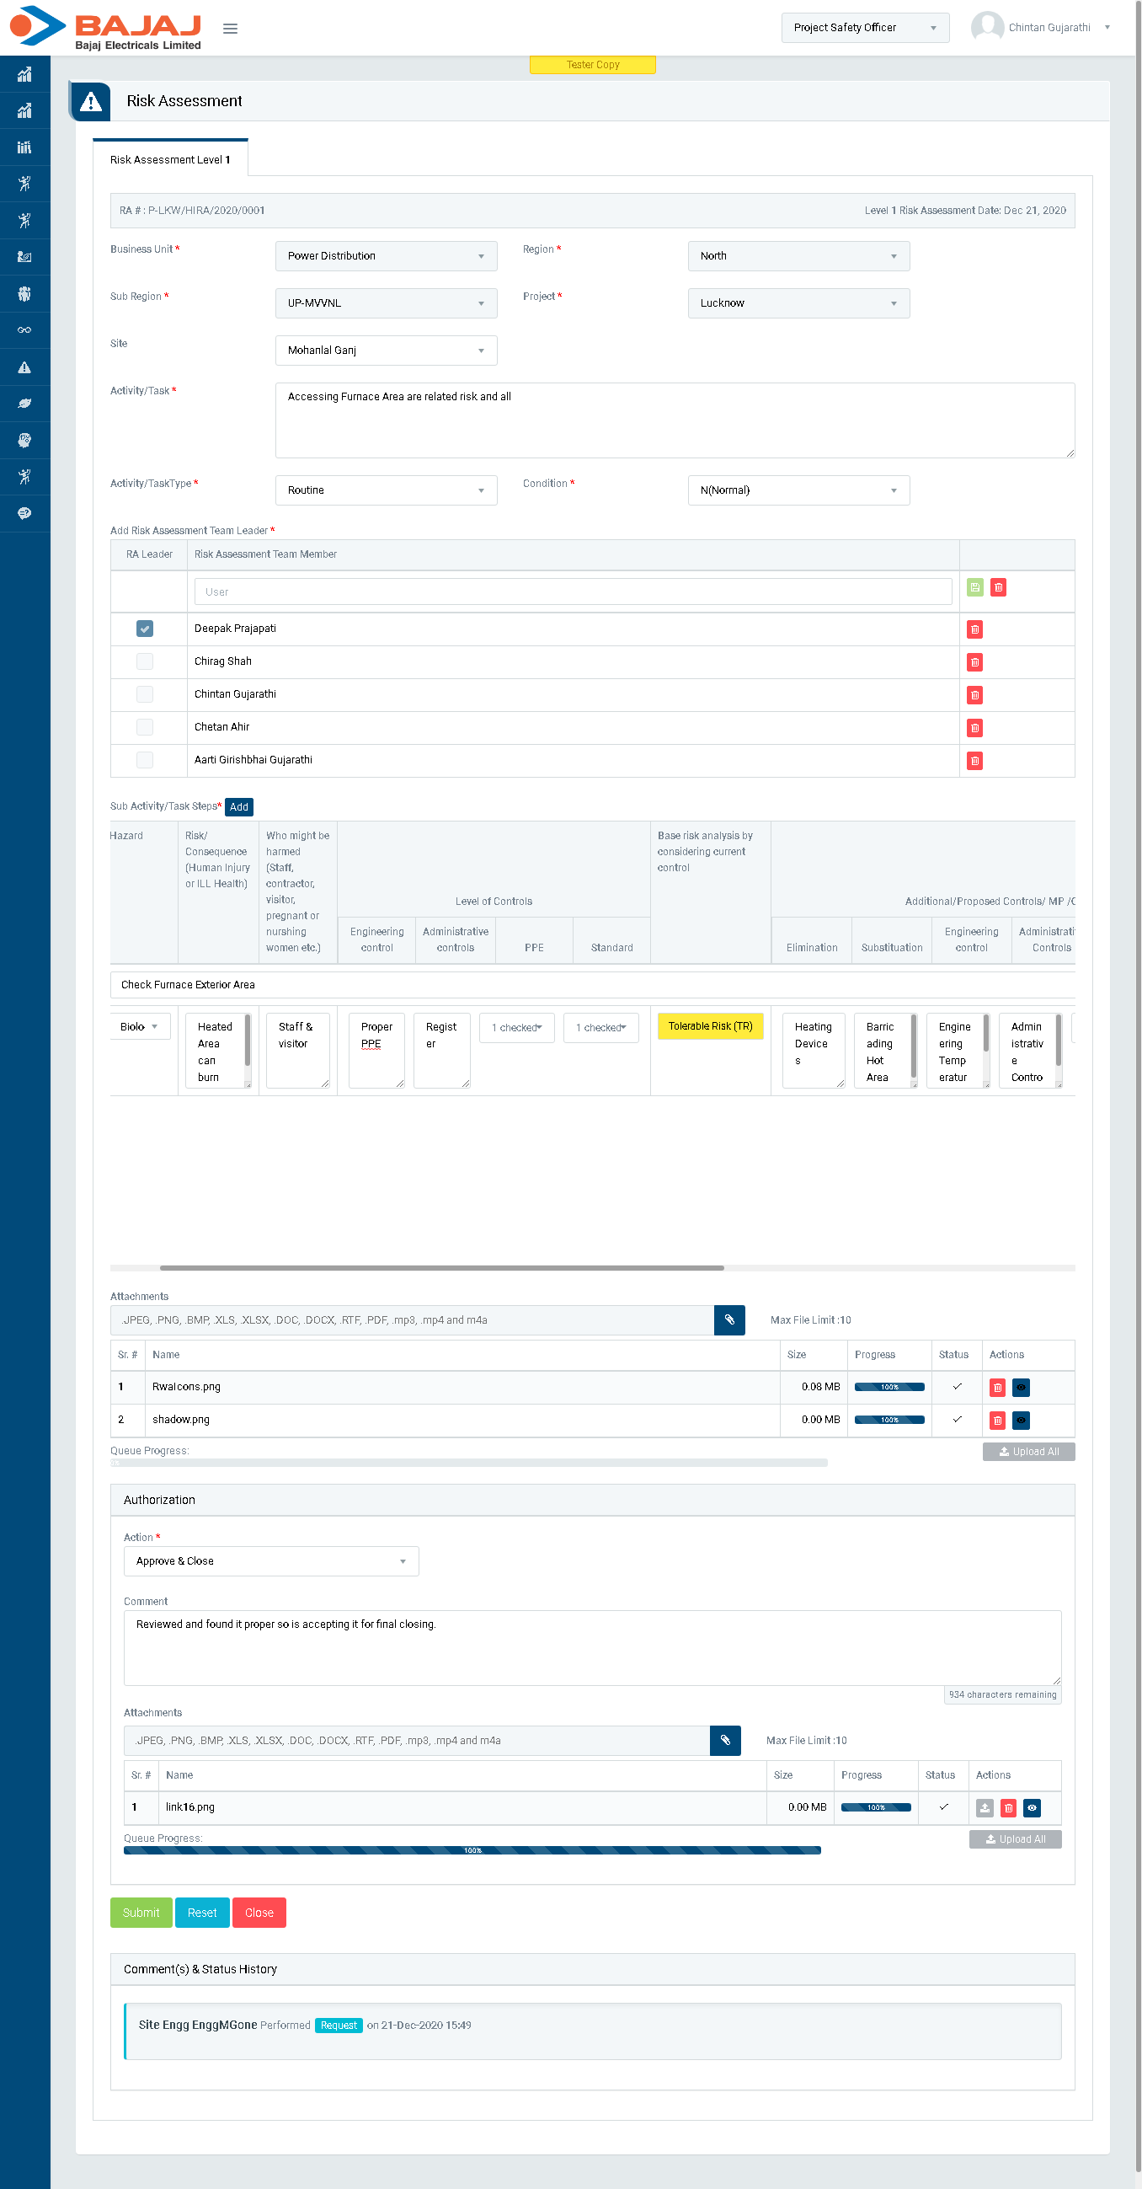Click the horizontal scrollbar under the hazard table

pos(441,1267)
